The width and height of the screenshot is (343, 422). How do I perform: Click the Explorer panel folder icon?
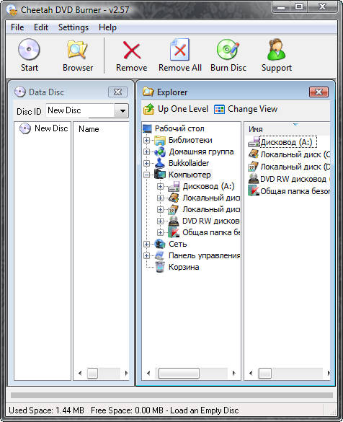click(x=148, y=92)
